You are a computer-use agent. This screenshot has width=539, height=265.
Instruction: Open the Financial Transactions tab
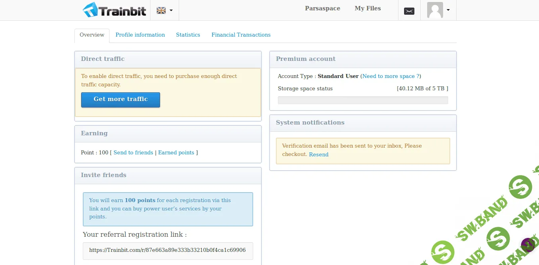(241, 35)
